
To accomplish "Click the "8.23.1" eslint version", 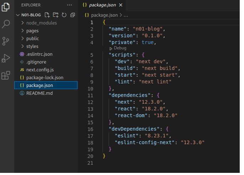I will [x=157, y=136].
